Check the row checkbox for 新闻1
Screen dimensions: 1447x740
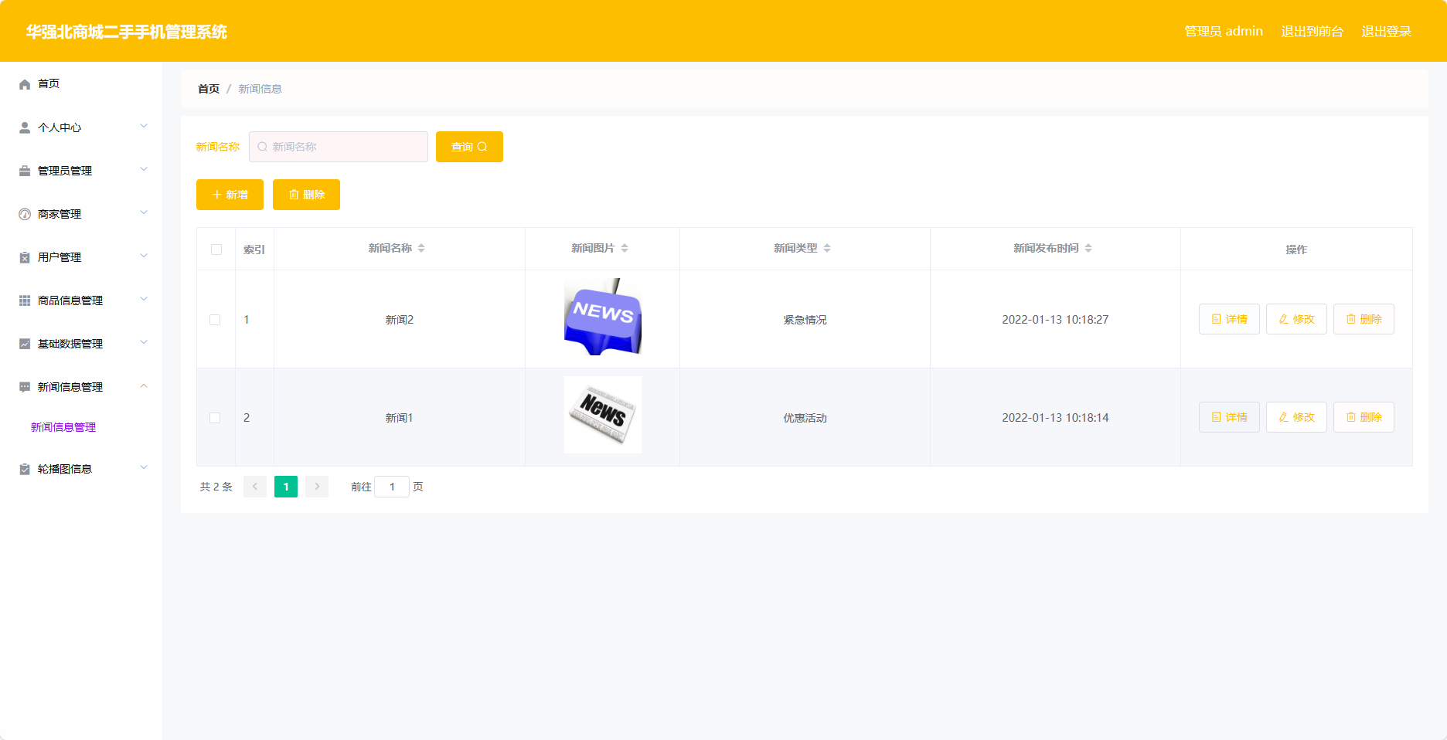pos(215,418)
